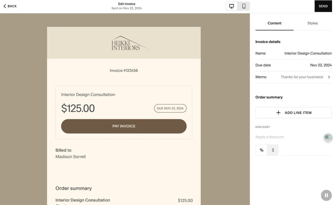335x205 pixels.
Task: Click the PAY INVOICE button
Action: (x=123, y=126)
